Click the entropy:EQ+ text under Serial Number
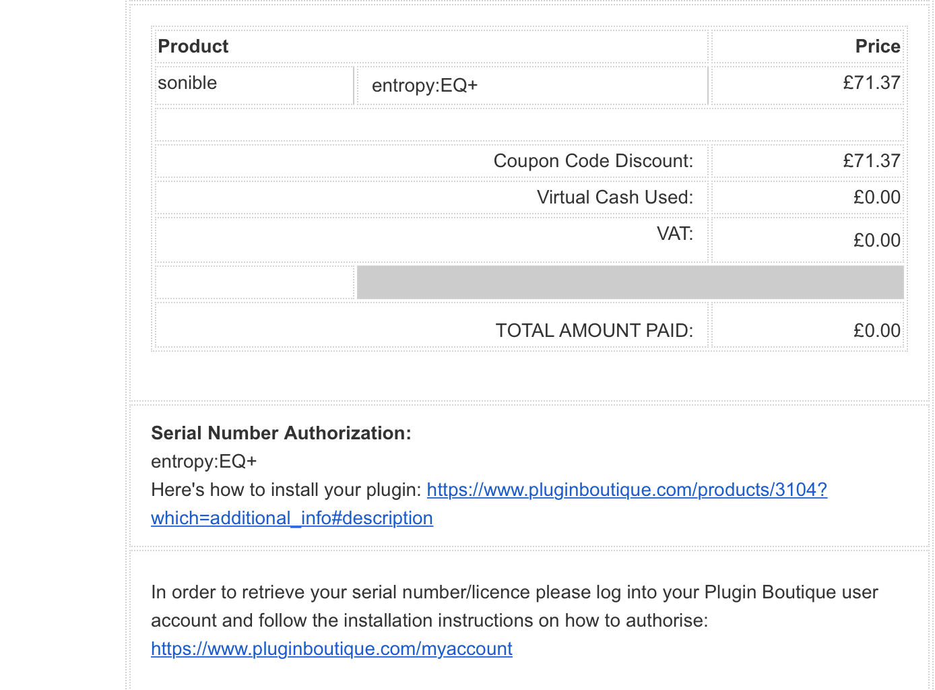 click(204, 462)
